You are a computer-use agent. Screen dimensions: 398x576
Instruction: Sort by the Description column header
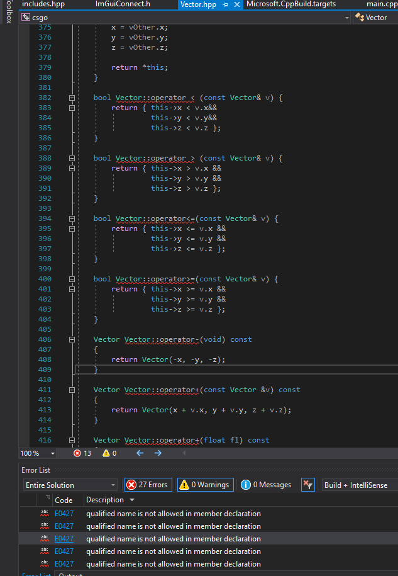(105, 500)
